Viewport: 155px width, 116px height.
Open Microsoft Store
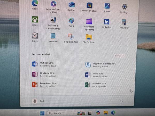click(89, 7)
